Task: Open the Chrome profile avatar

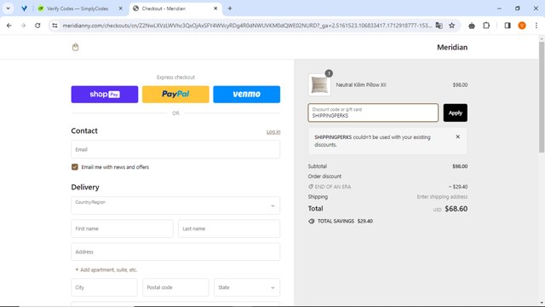Action: (522, 26)
